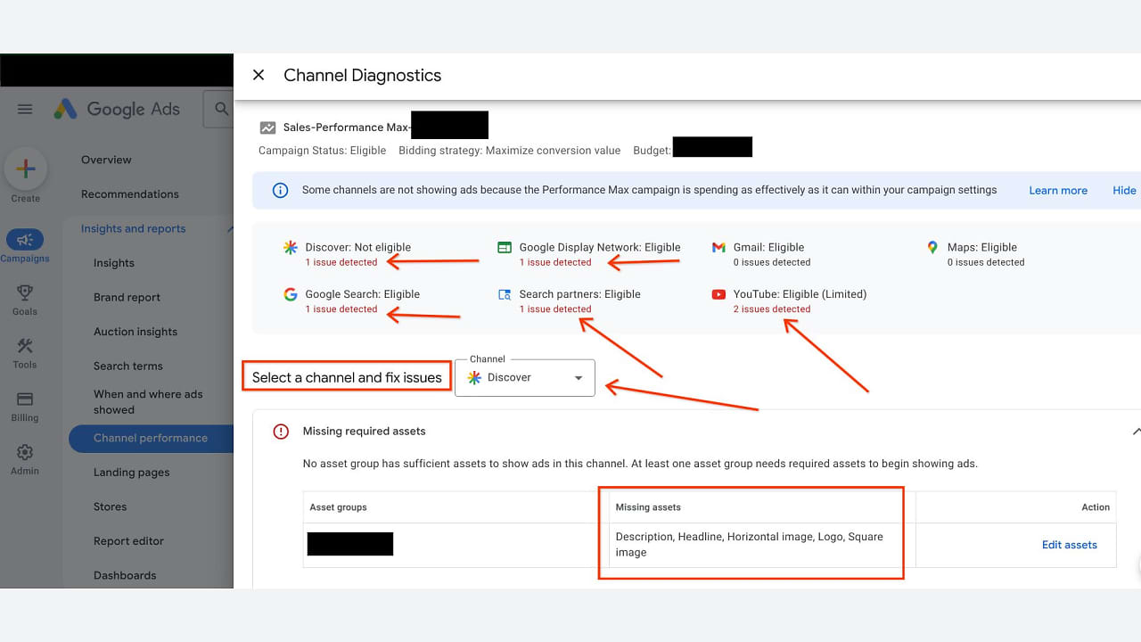This screenshot has width=1141, height=642.
Task: Open Landing pages in the sidebar
Action: coord(131,473)
